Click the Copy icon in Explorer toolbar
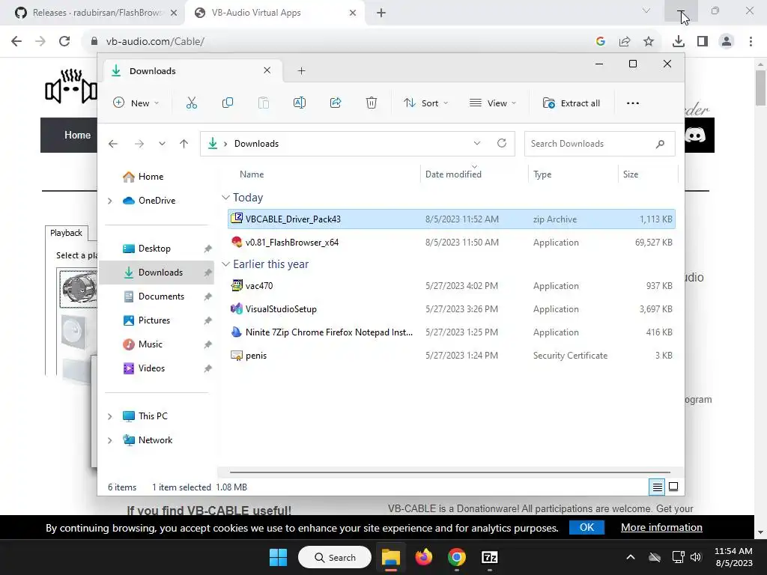Screen dimensions: 767x575 [x=228, y=103]
